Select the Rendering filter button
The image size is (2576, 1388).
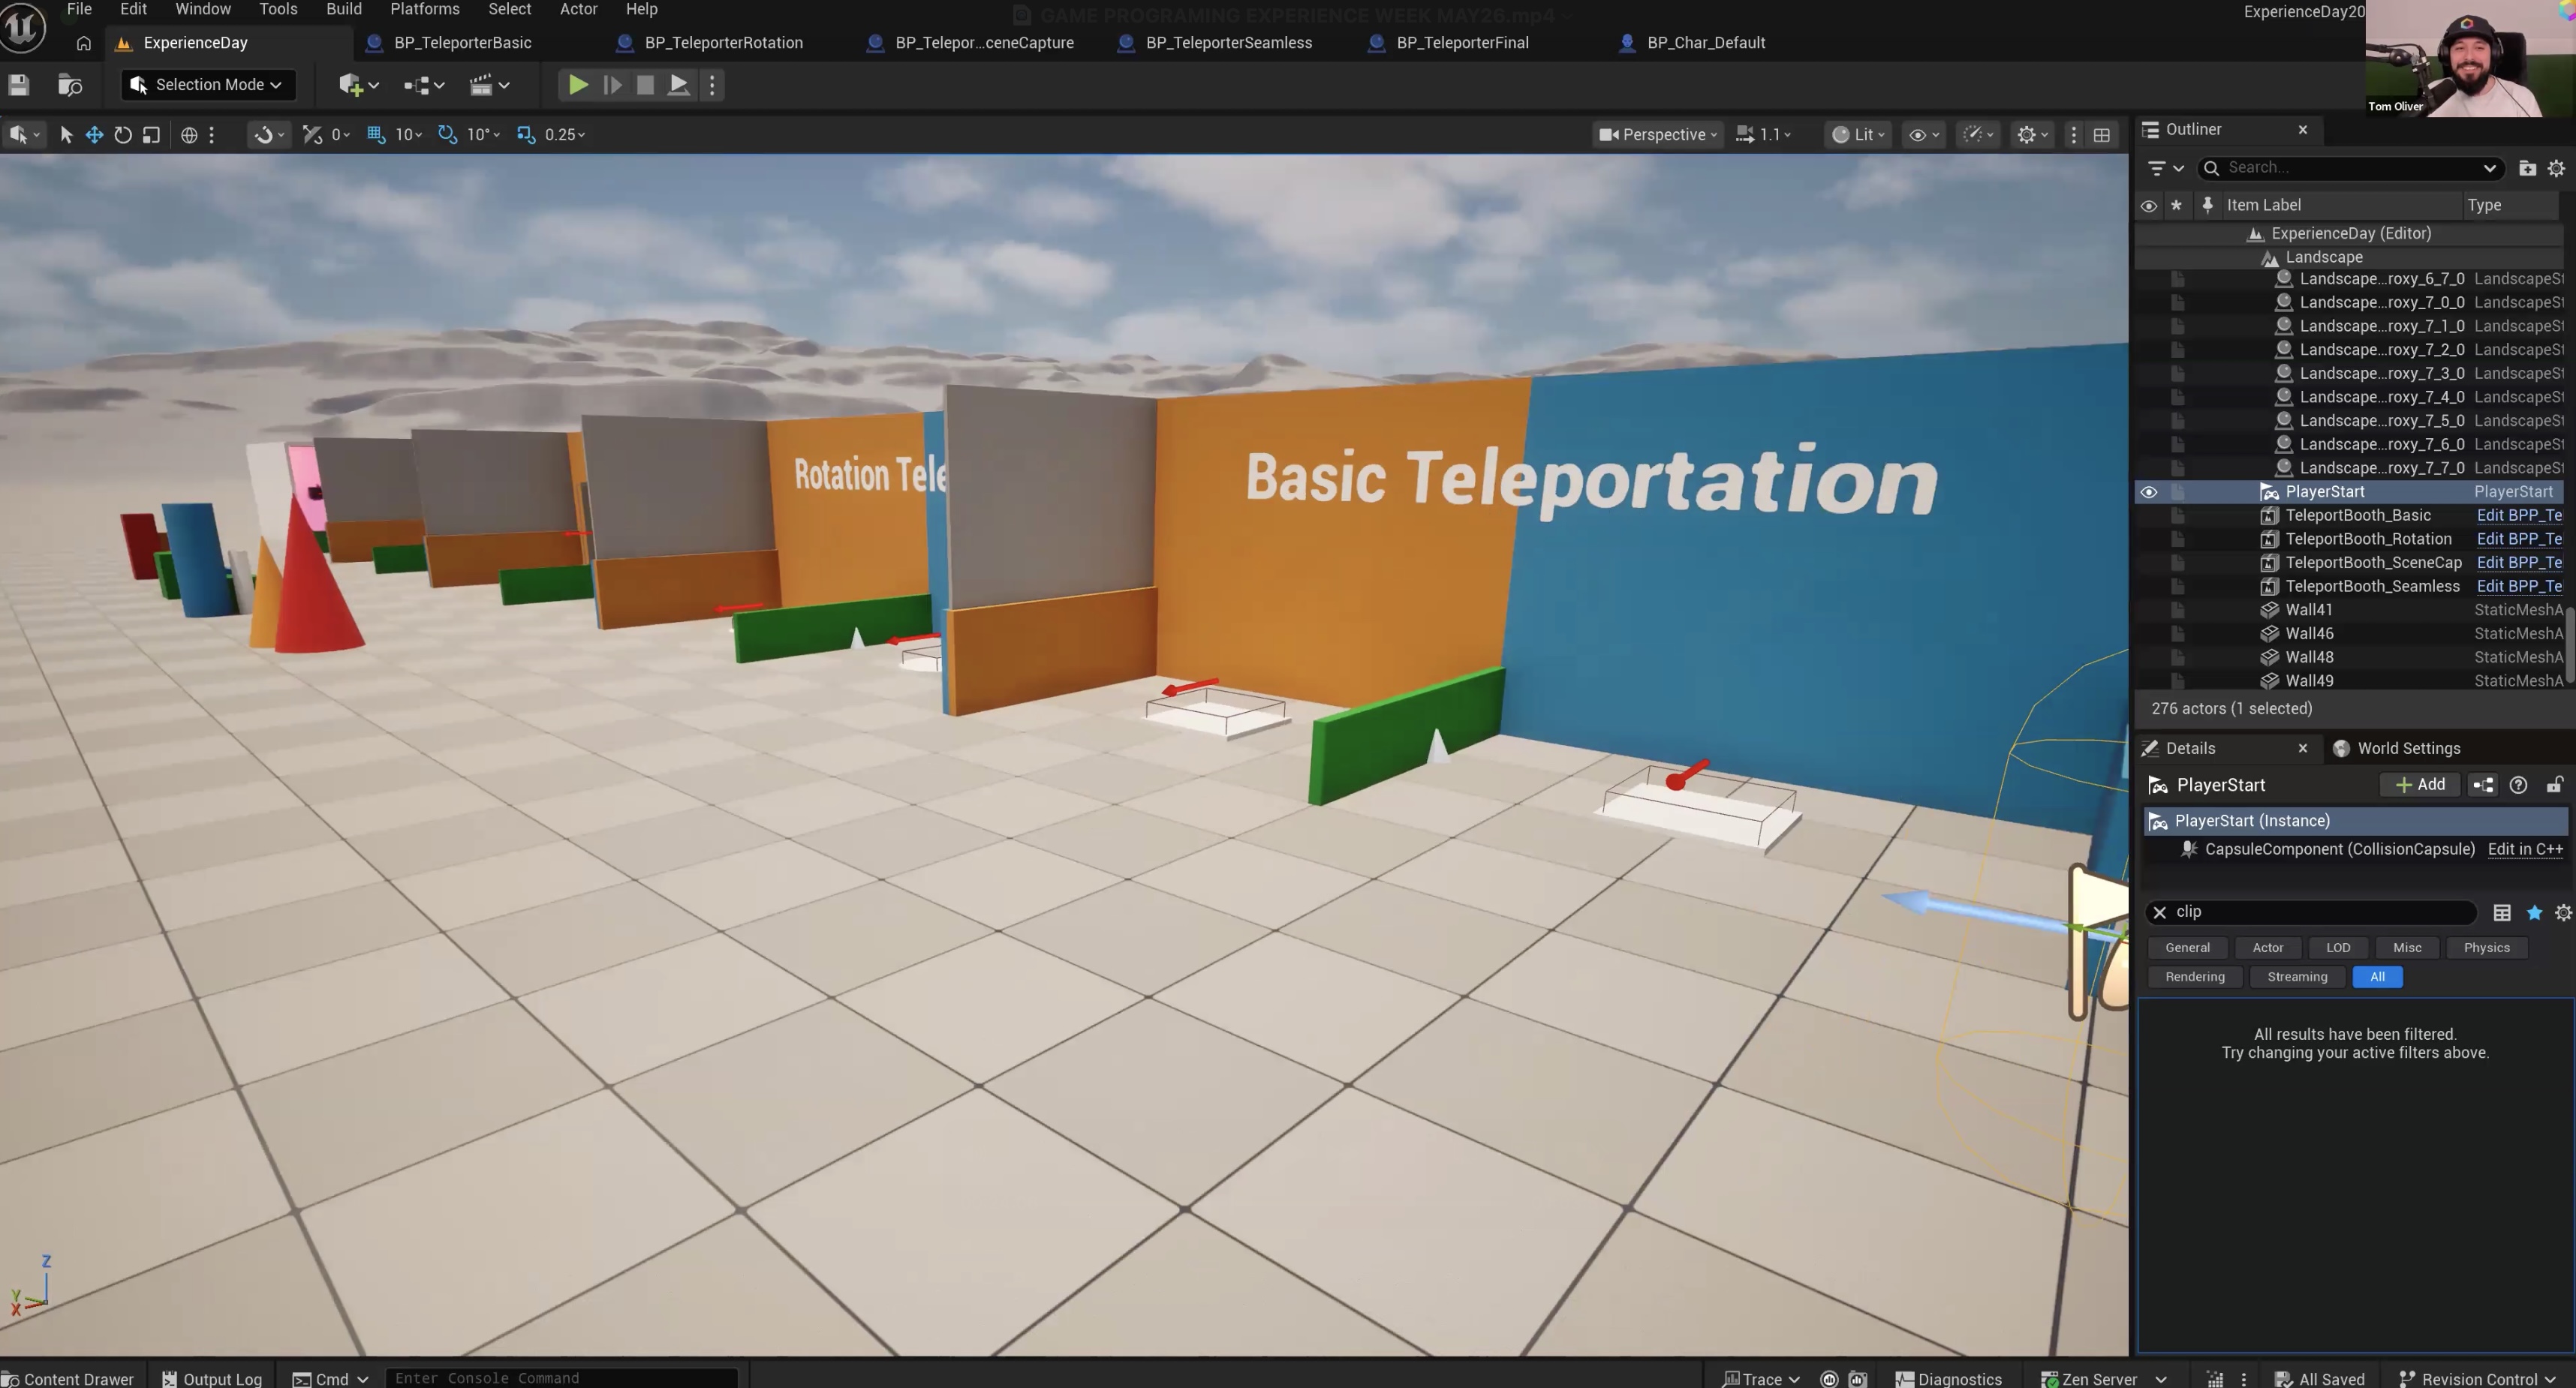(x=2194, y=978)
